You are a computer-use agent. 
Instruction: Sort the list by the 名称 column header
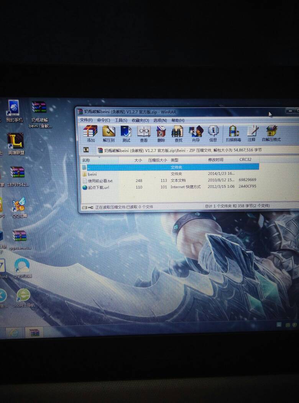click(x=86, y=160)
